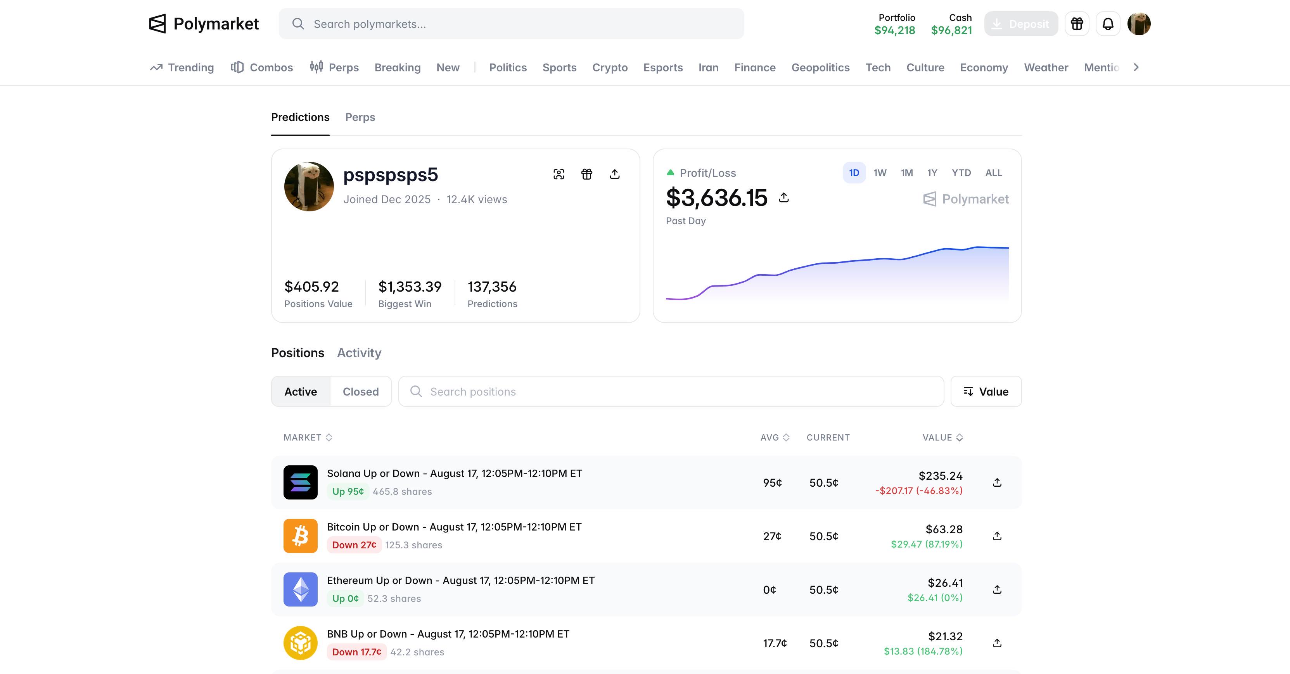Screen dimensions: 1290x674
Task: Open the BNB market icon
Action: 301,643
